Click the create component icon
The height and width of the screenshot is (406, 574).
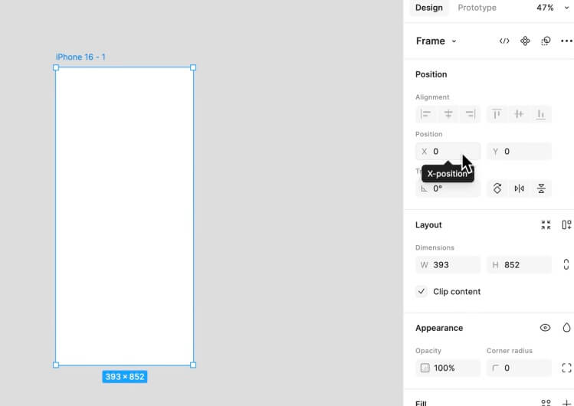[525, 41]
